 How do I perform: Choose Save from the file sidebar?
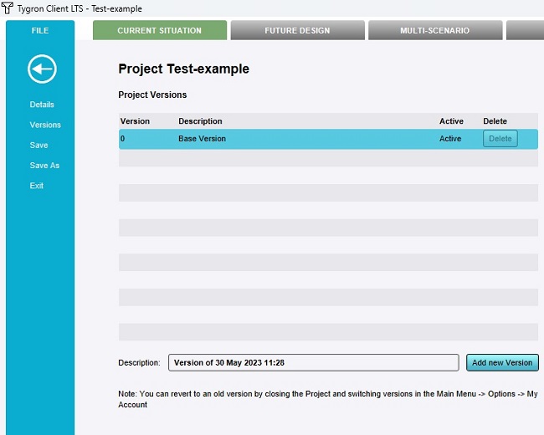pyautogui.click(x=38, y=146)
